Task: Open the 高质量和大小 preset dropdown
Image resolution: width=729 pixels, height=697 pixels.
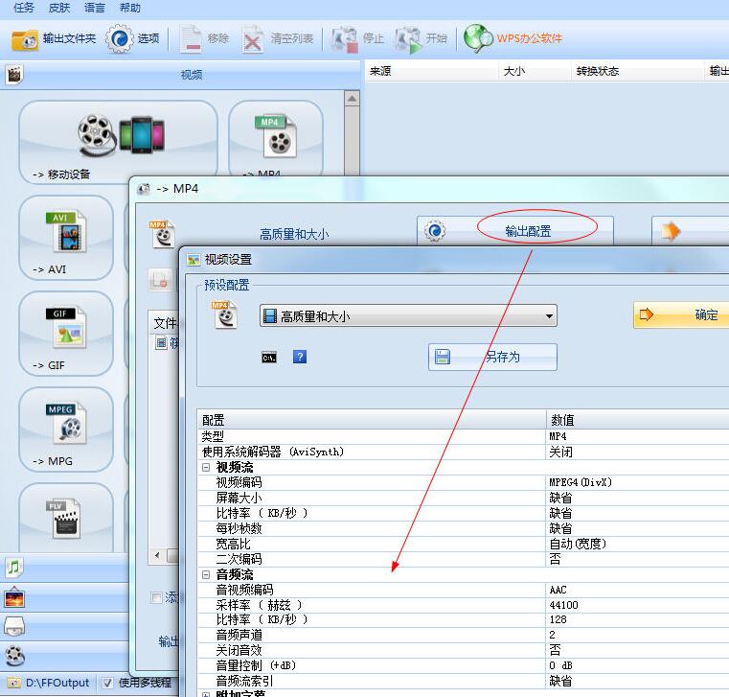Action: point(408,316)
